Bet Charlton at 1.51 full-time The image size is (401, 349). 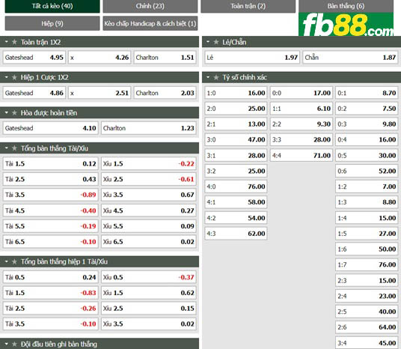point(165,58)
